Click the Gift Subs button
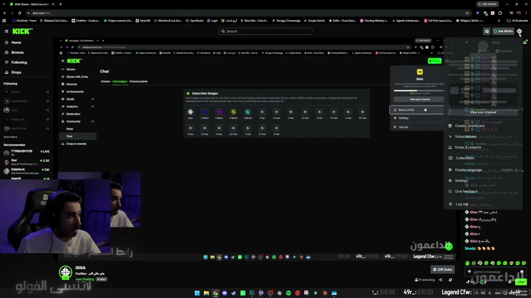Viewport: 531px width, 298px height. pos(442,269)
